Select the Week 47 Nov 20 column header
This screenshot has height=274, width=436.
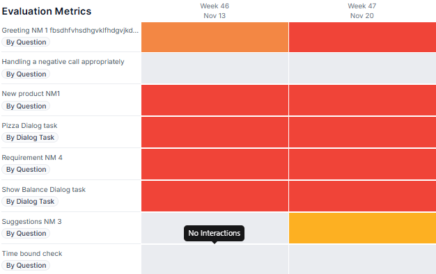[362, 11]
